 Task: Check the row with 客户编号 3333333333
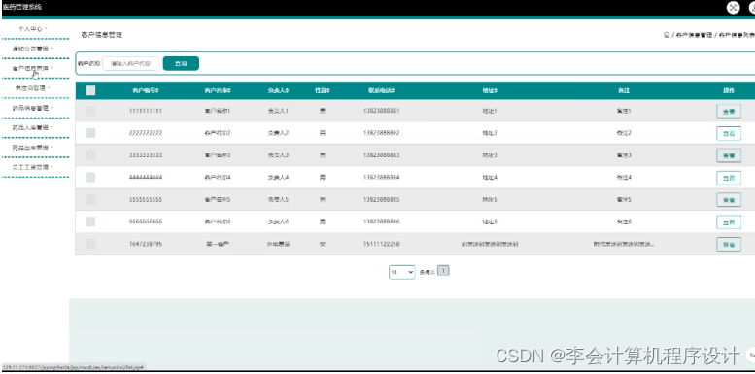tap(90, 155)
